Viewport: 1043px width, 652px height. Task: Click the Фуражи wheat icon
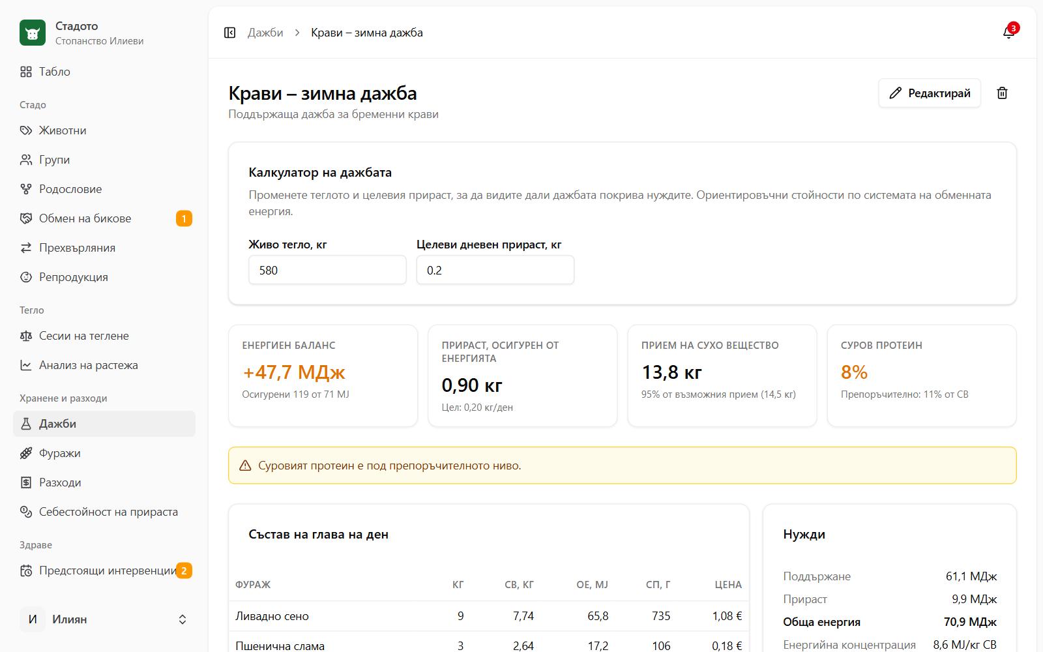(x=26, y=453)
